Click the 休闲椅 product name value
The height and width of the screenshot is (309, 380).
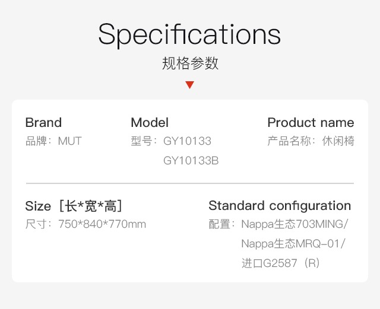tap(338, 141)
